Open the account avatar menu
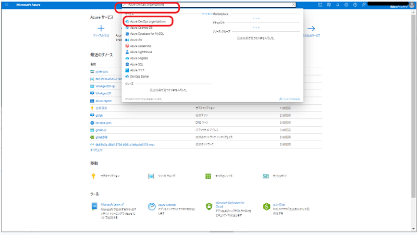The width and height of the screenshot is (417, 235). (412, 5)
